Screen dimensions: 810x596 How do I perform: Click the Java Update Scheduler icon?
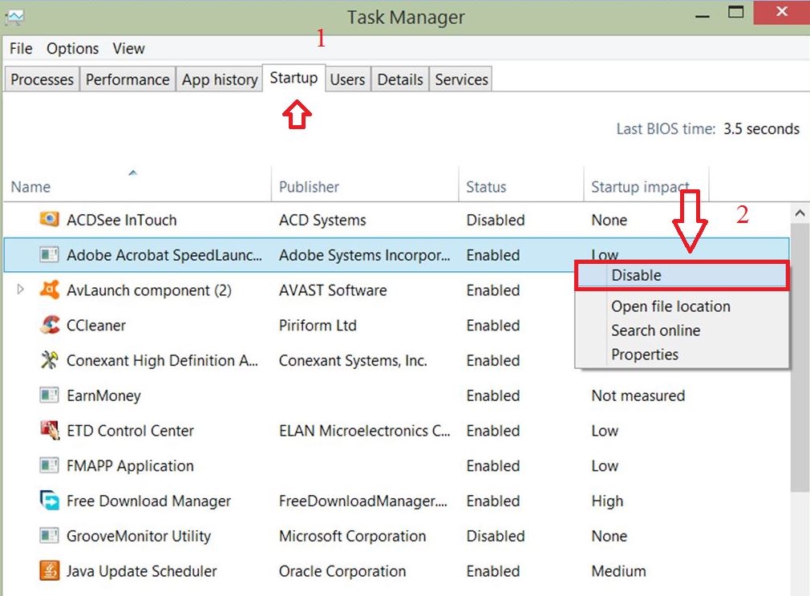pos(49,572)
